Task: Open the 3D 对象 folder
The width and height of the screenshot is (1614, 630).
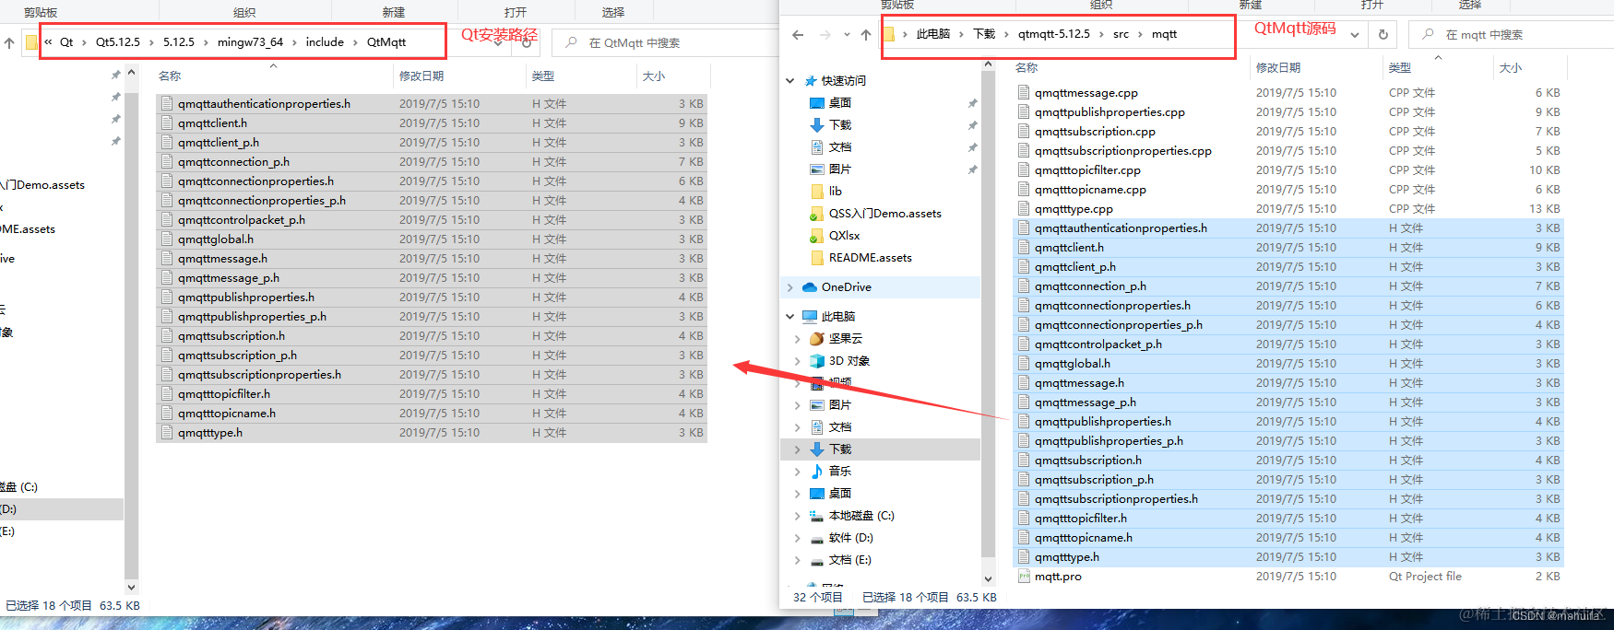Action: (849, 361)
